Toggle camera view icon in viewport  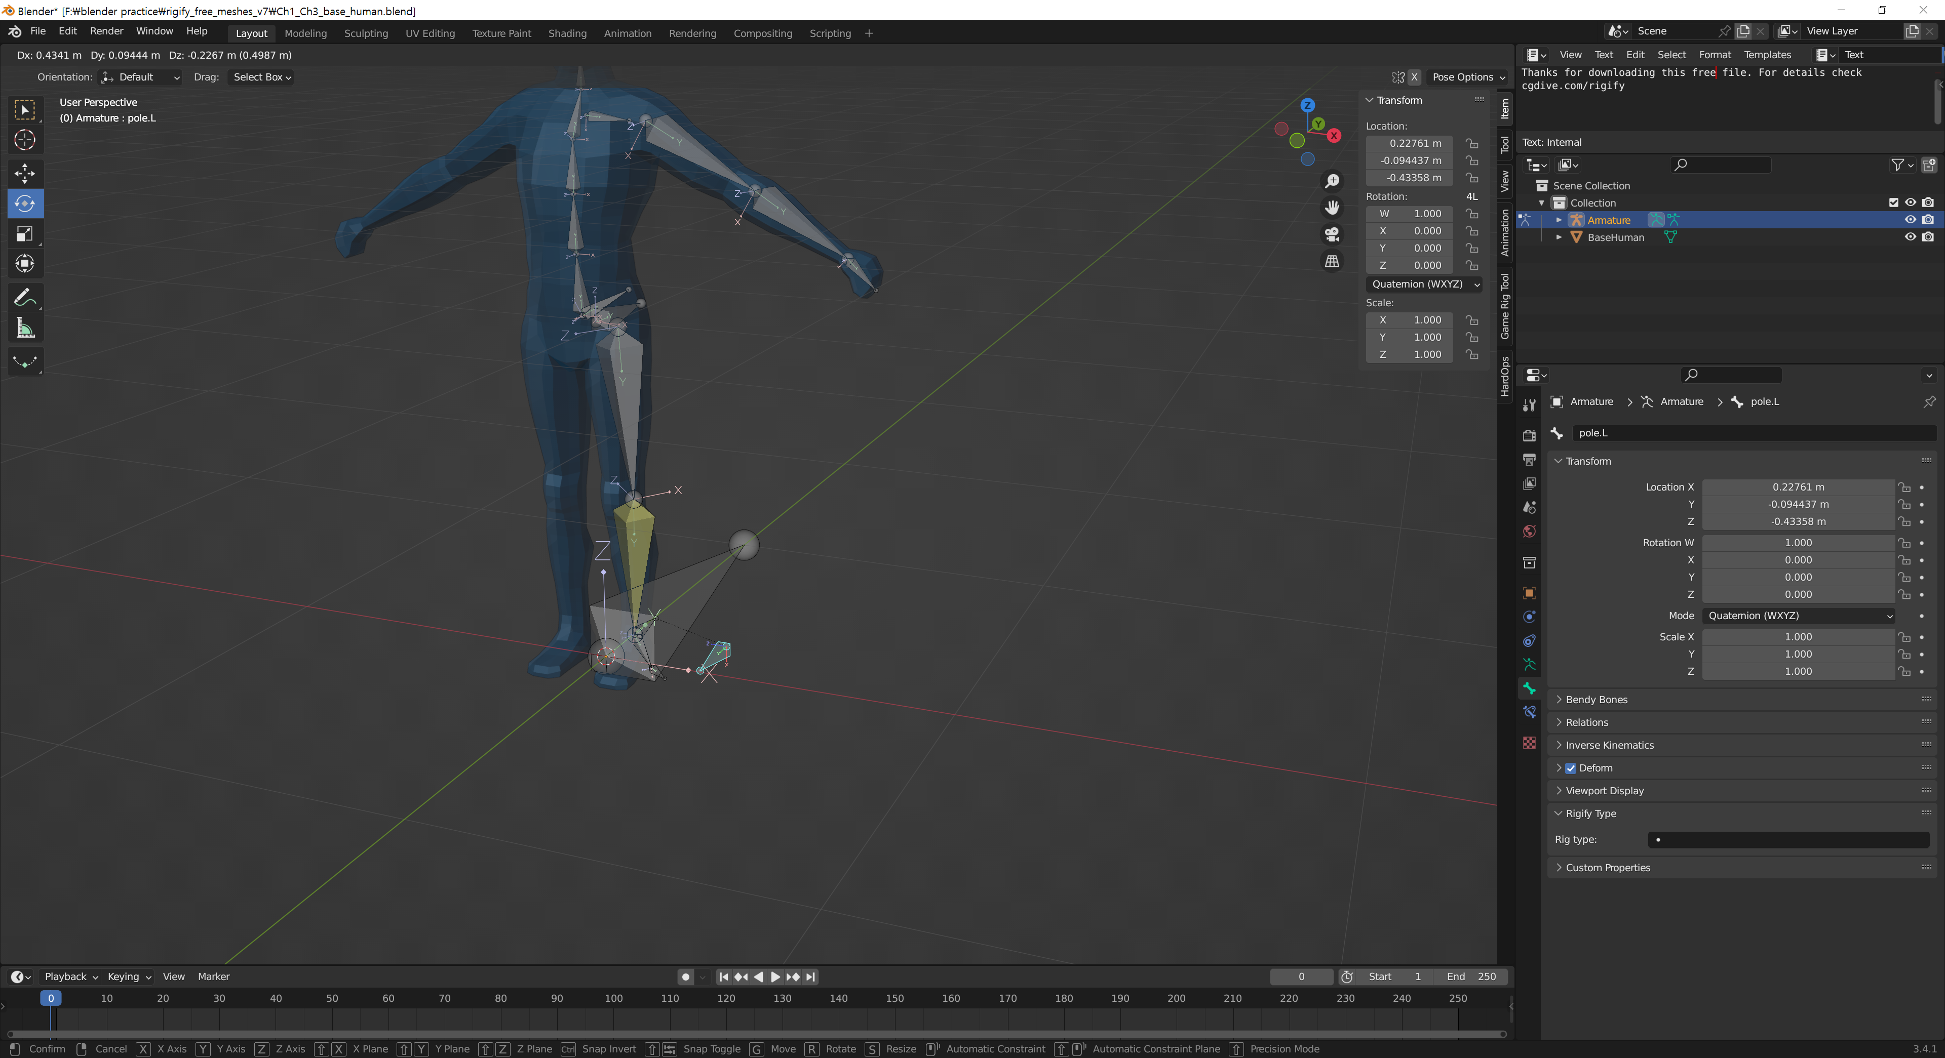pos(1332,235)
